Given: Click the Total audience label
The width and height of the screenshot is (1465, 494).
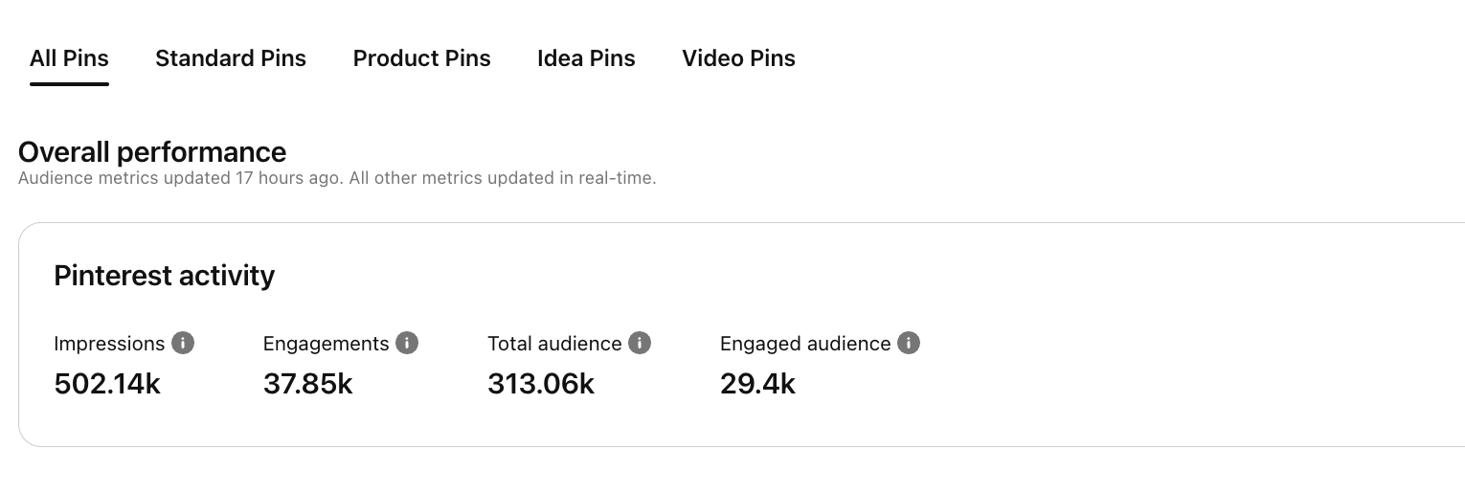Looking at the screenshot, I should coord(554,344).
